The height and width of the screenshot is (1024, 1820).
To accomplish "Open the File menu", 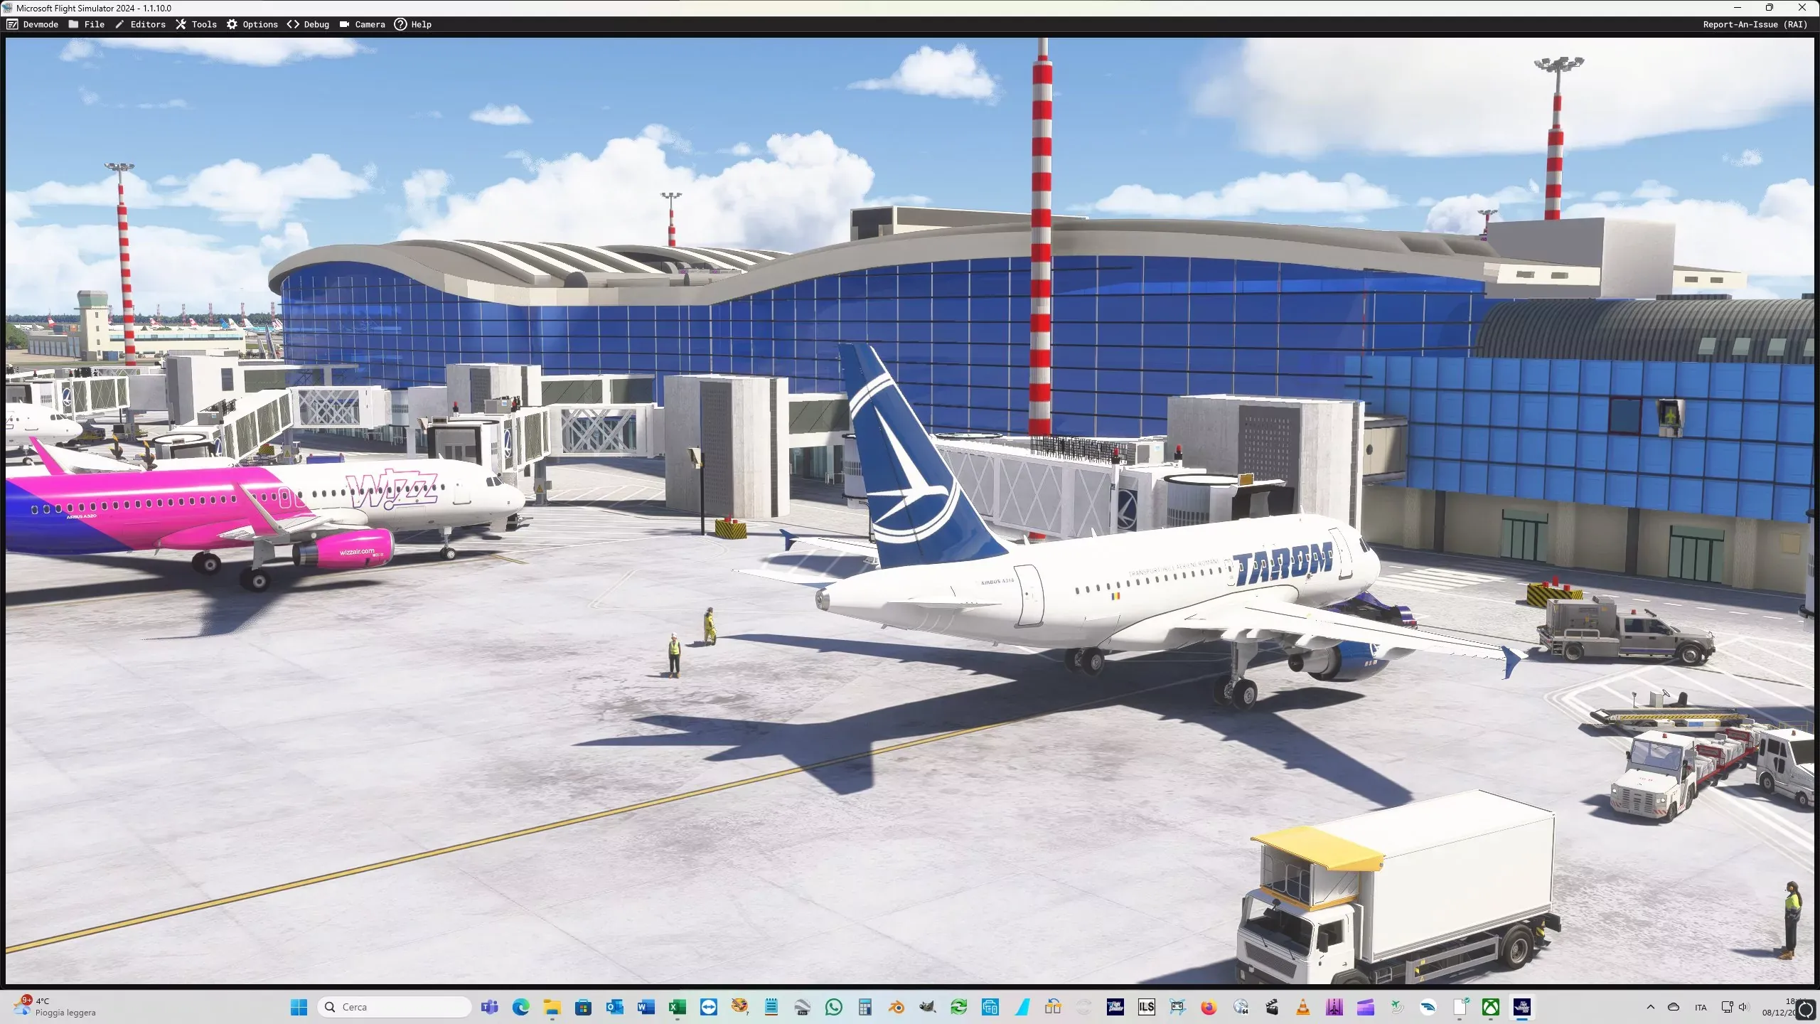I will click(87, 24).
